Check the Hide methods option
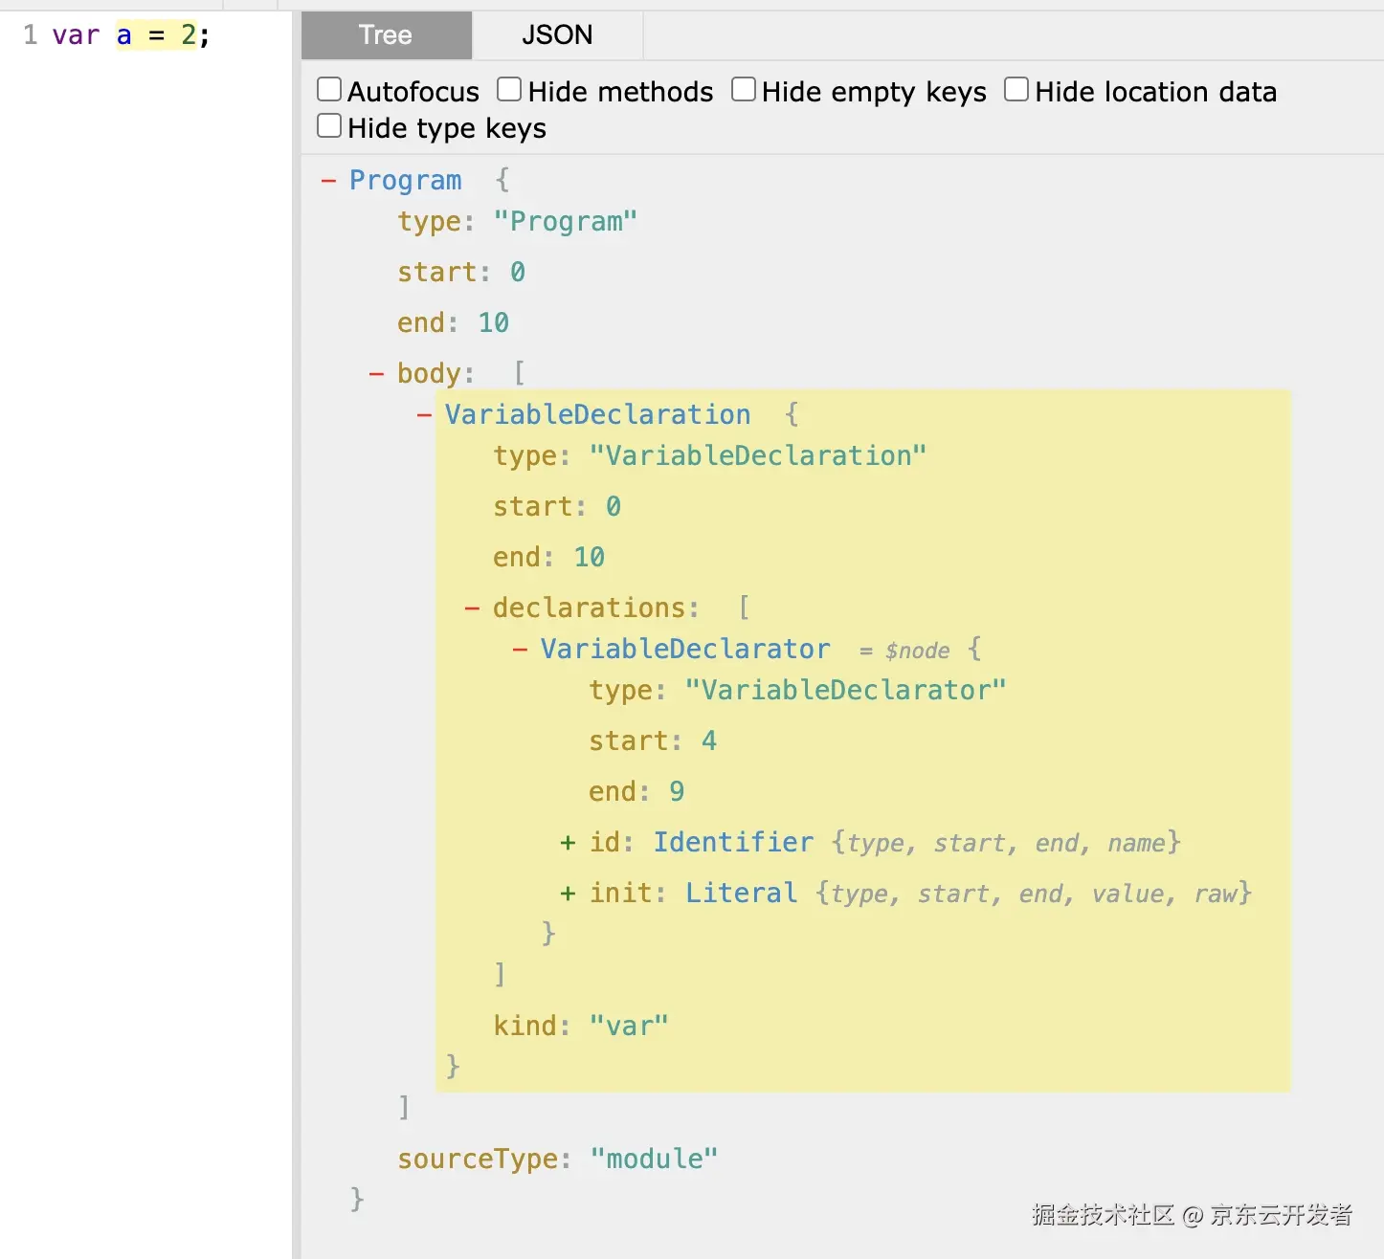Viewport: 1384px width, 1259px height. click(x=509, y=90)
